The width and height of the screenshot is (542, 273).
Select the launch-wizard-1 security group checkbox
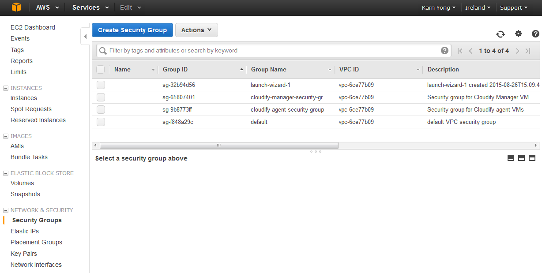pyautogui.click(x=101, y=85)
